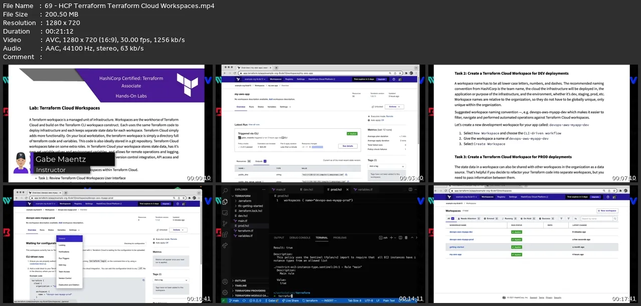Open Remote Explorer icon in VS Code activity bar
641x306 pixels.
[225, 213]
